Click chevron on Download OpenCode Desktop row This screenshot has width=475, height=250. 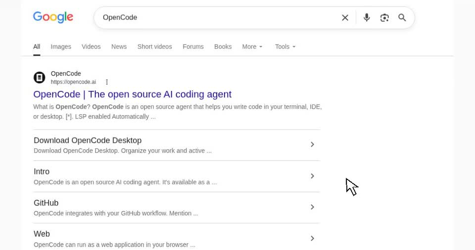click(x=312, y=145)
